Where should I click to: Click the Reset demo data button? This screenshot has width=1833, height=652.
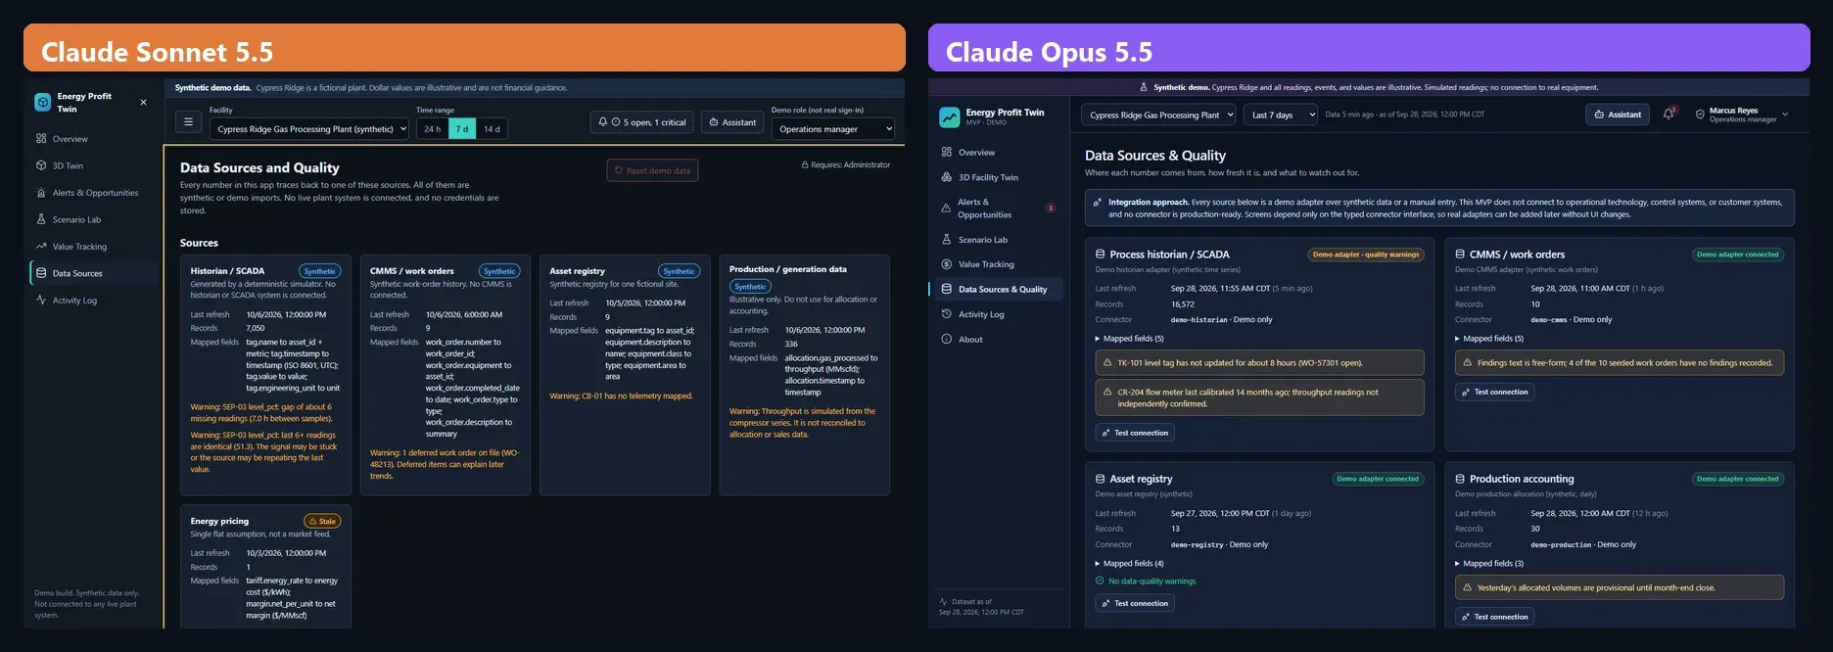652,170
